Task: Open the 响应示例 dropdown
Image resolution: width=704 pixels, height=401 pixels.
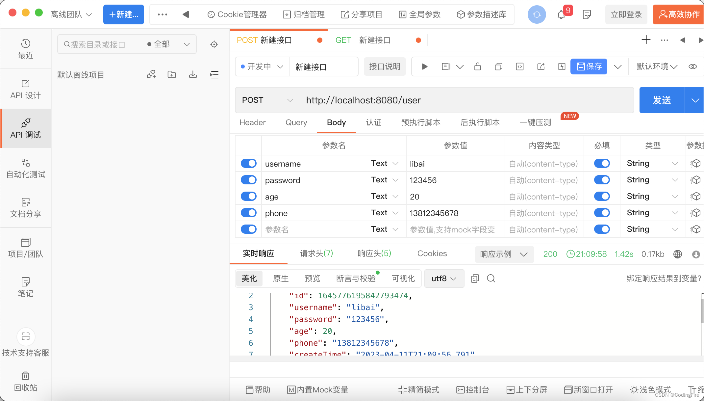Action: (504, 254)
